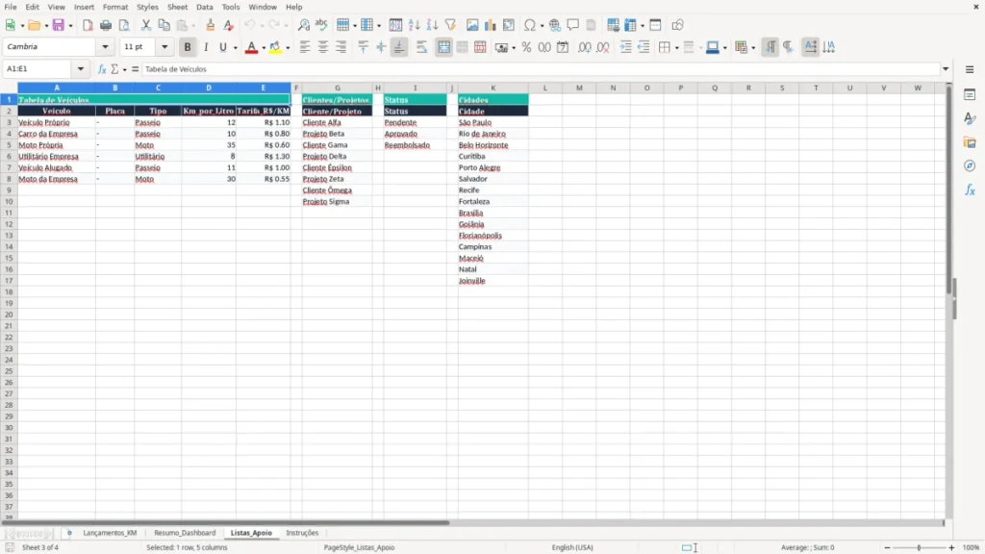Center cell text horizontally
985x554 pixels.
[x=323, y=47]
